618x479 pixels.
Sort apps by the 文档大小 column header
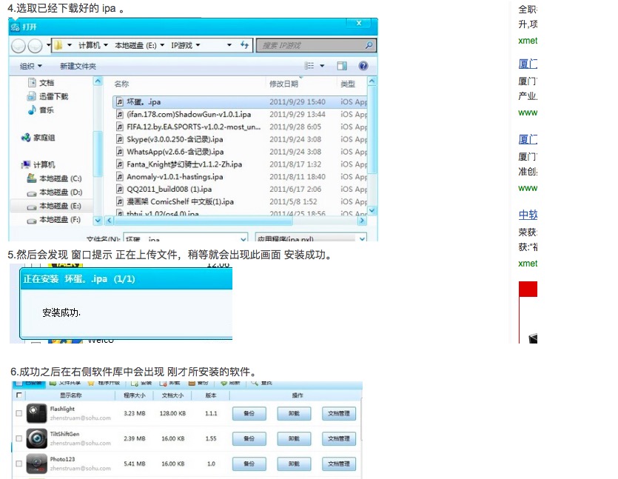(172, 395)
